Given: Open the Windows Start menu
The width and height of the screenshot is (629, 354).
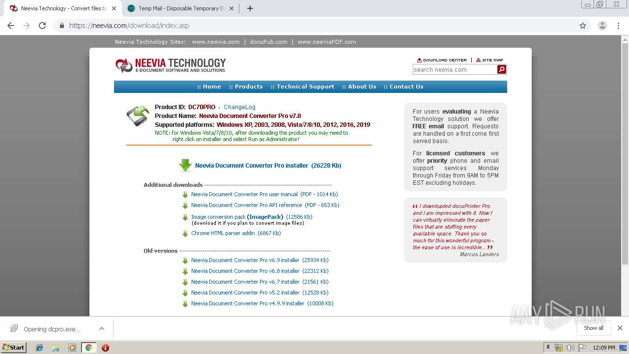Looking at the screenshot, I should pos(14,348).
